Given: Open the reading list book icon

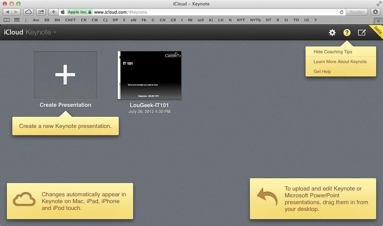Looking at the screenshot, I should (x=7, y=20).
